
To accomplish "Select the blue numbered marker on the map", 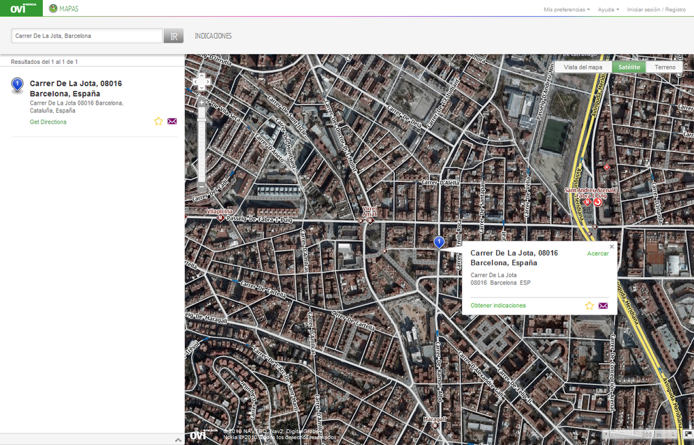I will pyautogui.click(x=438, y=241).
